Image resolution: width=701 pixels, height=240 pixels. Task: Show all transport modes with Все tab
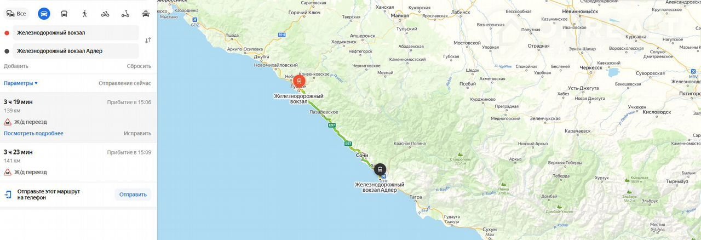pos(16,14)
